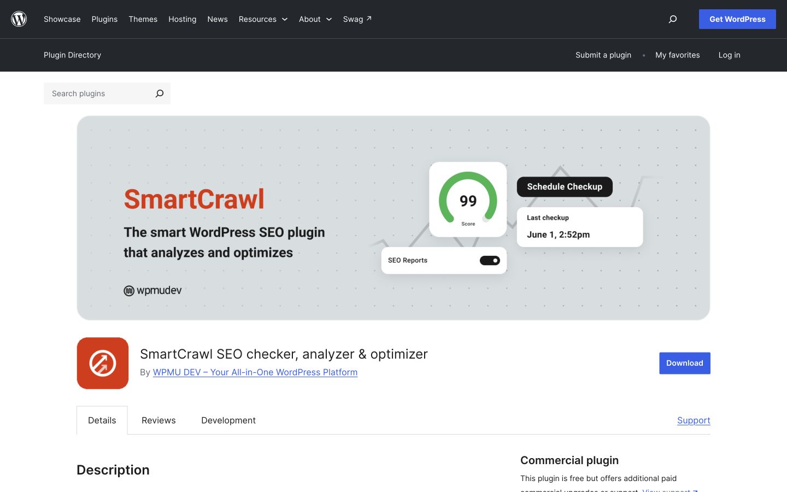Image resolution: width=787 pixels, height=492 pixels.
Task: Open My favorites
Action: pyautogui.click(x=678, y=55)
